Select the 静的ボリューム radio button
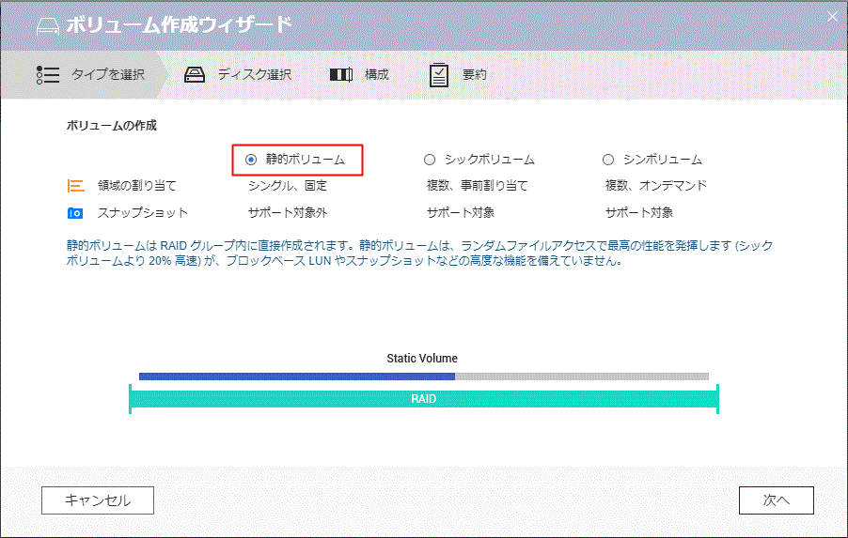This screenshot has height=538, width=848. (x=251, y=160)
